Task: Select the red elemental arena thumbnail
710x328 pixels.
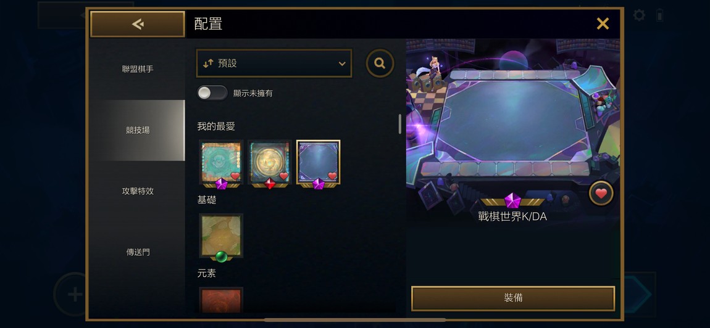Action: (x=221, y=300)
